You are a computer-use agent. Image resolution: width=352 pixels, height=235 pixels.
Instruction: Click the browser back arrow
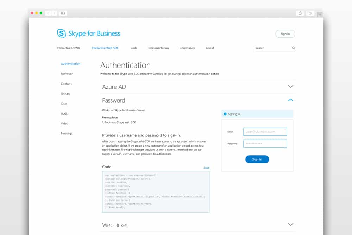pyautogui.click(x=48, y=13)
